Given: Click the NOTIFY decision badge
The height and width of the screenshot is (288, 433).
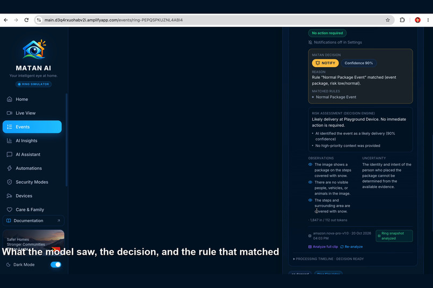Looking at the screenshot, I should 325,63.
